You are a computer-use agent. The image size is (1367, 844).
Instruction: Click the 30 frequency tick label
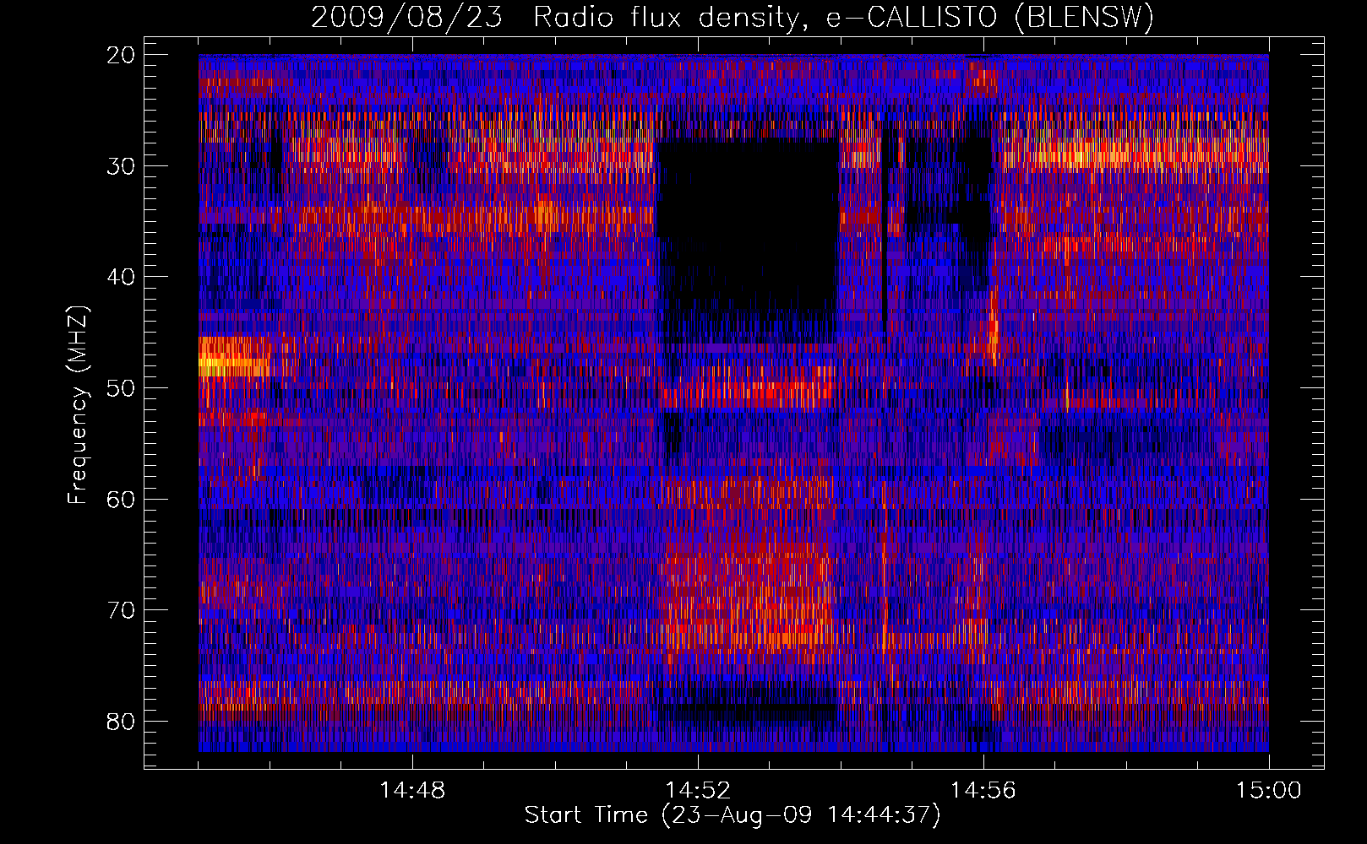click(x=122, y=166)
